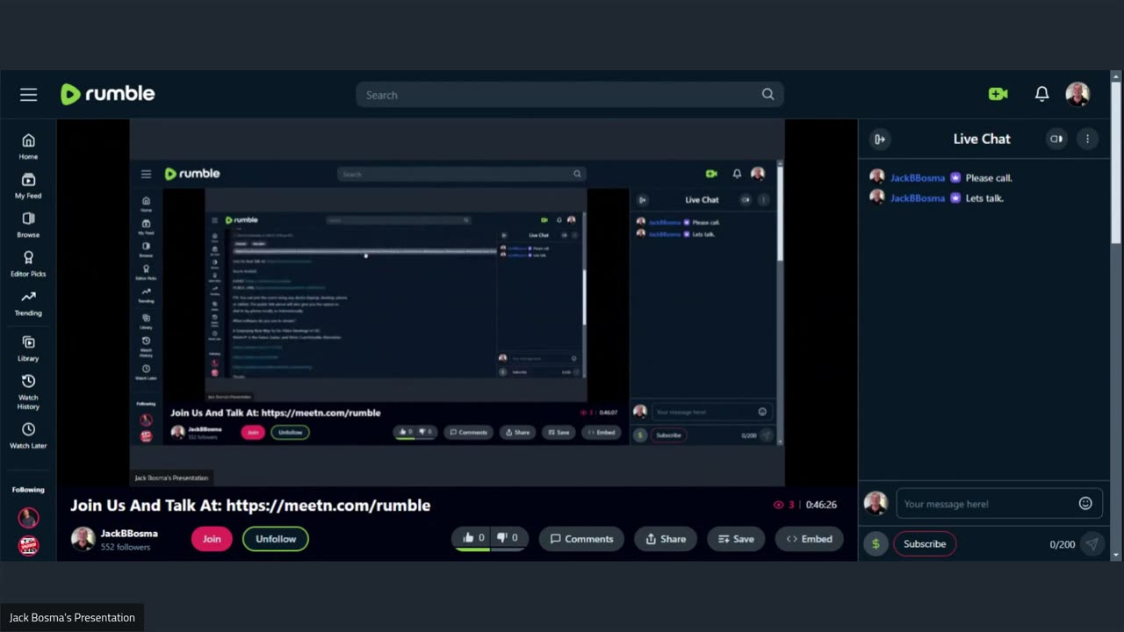
Task: Click the scroll down arrow at bottom right
Action: [1116, 555]
